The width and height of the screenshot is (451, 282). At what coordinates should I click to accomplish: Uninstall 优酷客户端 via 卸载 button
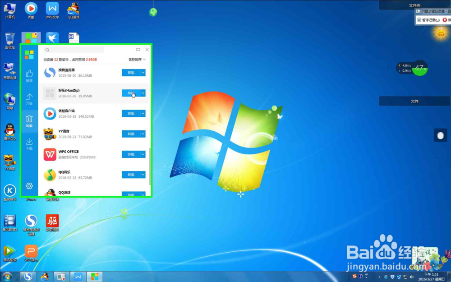(x=131, y=114)
